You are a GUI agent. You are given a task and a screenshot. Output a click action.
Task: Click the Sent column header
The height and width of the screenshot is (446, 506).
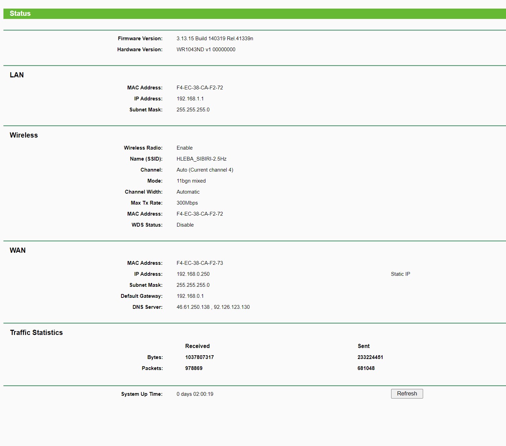tap(364, 346)
